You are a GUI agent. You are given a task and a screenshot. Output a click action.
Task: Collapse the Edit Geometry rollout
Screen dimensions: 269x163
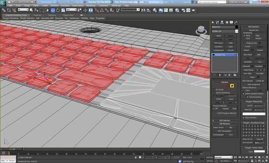pyautogui.click(x=254, y=26)
